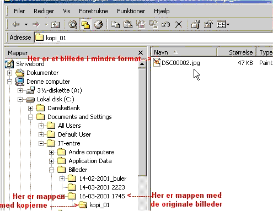Click the 47 KB size value

tap(245, 63)
